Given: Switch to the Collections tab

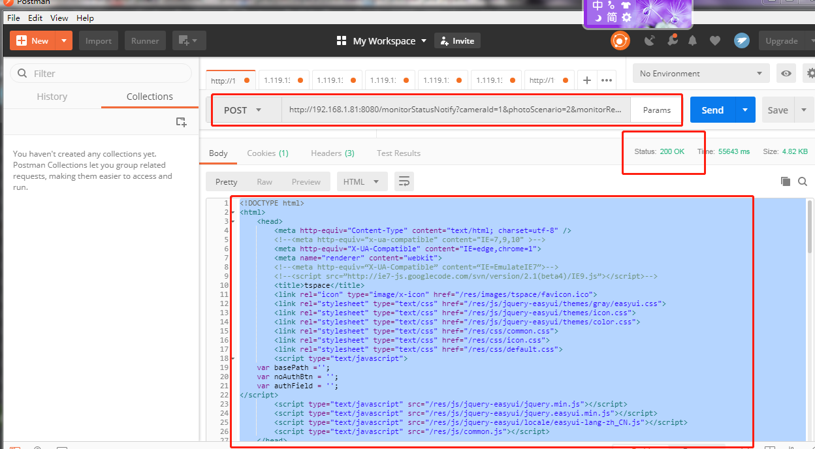Looking at the screenshot, I should [x=150, y=96].
